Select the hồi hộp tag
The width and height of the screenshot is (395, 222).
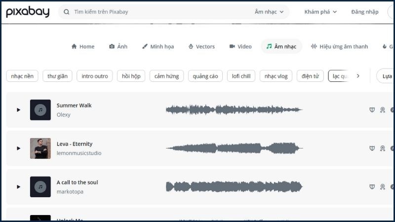[131, 76]
